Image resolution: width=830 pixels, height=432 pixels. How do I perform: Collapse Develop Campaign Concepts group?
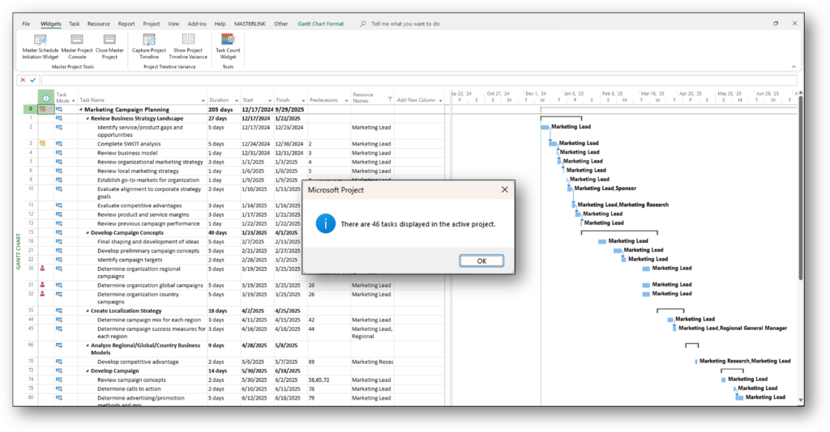pyautogui.click(x=88, y=233)
